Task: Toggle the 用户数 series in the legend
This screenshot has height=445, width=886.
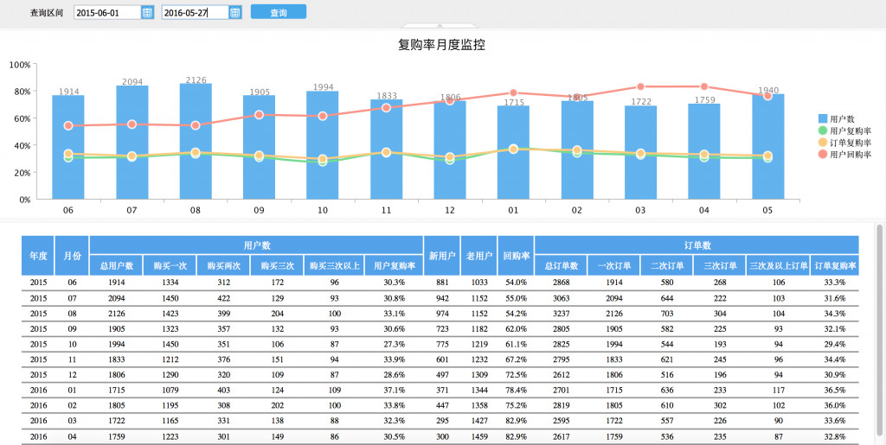Action: [842, 118]
